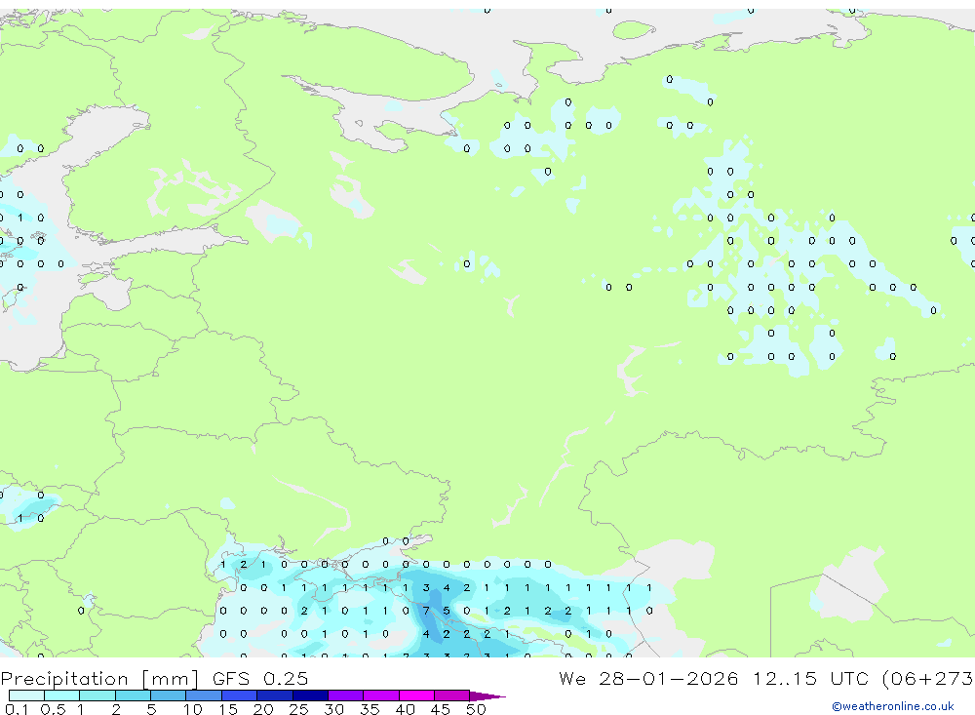Select the palest legend swatch for 0.1–0.5 mm

[26, 695]
